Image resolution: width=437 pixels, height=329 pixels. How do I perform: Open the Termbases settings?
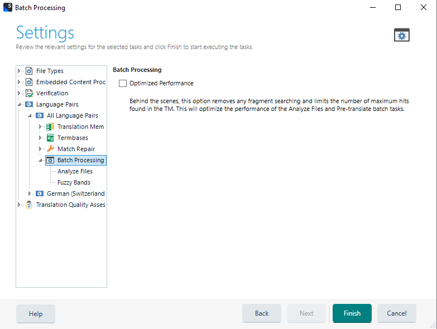tap(73, 138)
